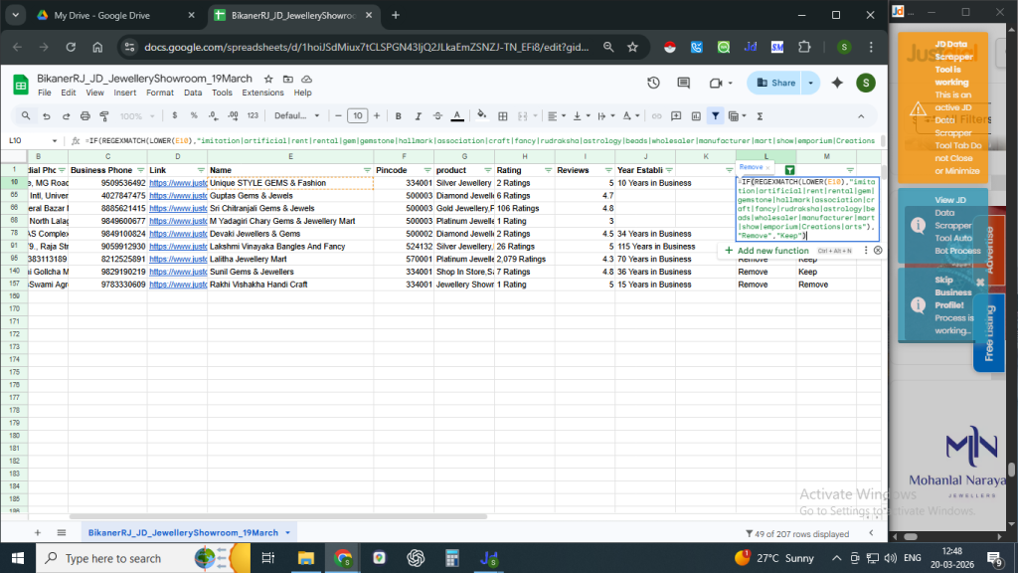Click Add new function link
Viewport: 1018px width, 573px height.
(x=772, y=251)
